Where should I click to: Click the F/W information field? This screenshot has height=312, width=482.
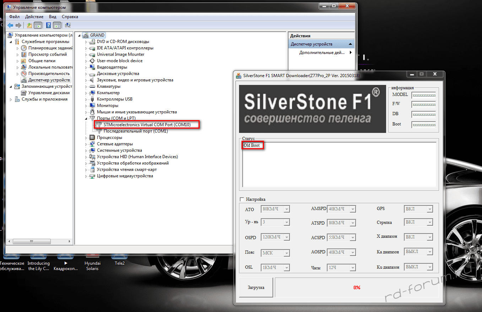pos(423,105)
